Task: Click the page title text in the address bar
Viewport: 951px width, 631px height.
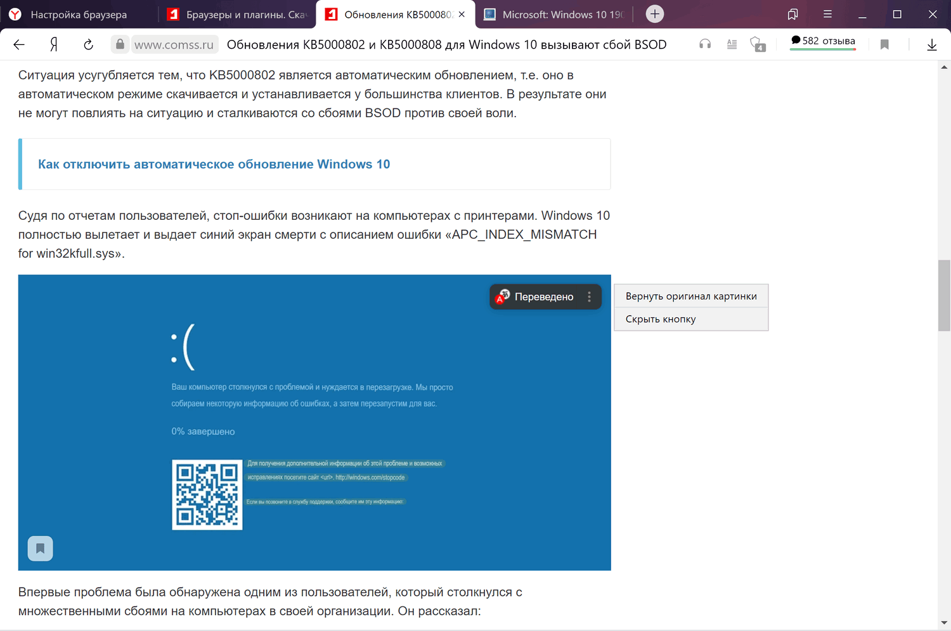Action: click(447, 44)
